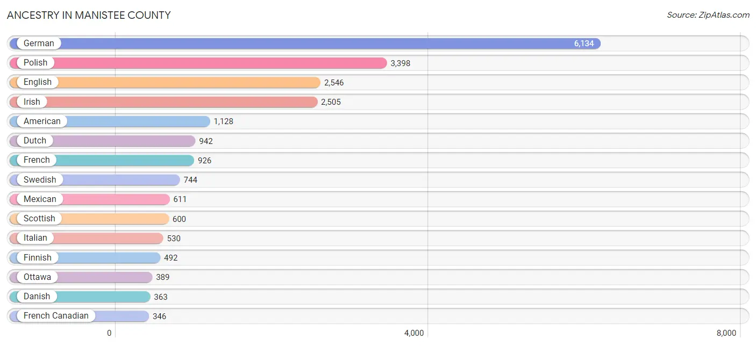756x346 pixels.
Task: Select the Irish ancestry bar
Action: coord(163,102)
